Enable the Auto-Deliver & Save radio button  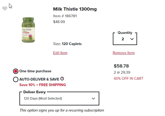(x=16, y=79)
